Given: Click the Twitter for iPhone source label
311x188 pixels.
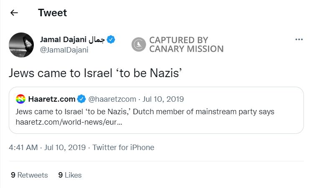Looking at the screenshot, I should click(123, 148).
